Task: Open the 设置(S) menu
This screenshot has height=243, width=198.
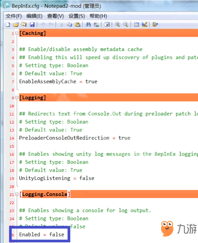Action: (77, 16)
